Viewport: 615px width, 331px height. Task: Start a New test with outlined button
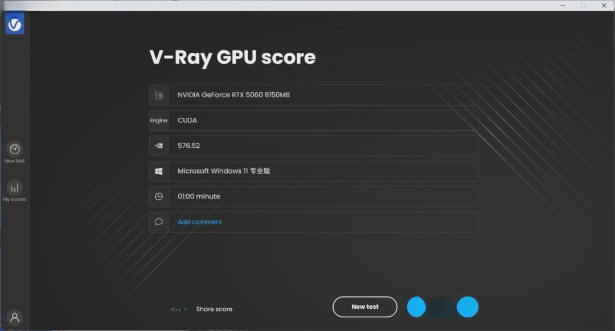[x=365, y=307]
